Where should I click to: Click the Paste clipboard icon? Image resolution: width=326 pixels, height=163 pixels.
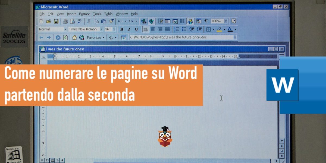[104, 21]
